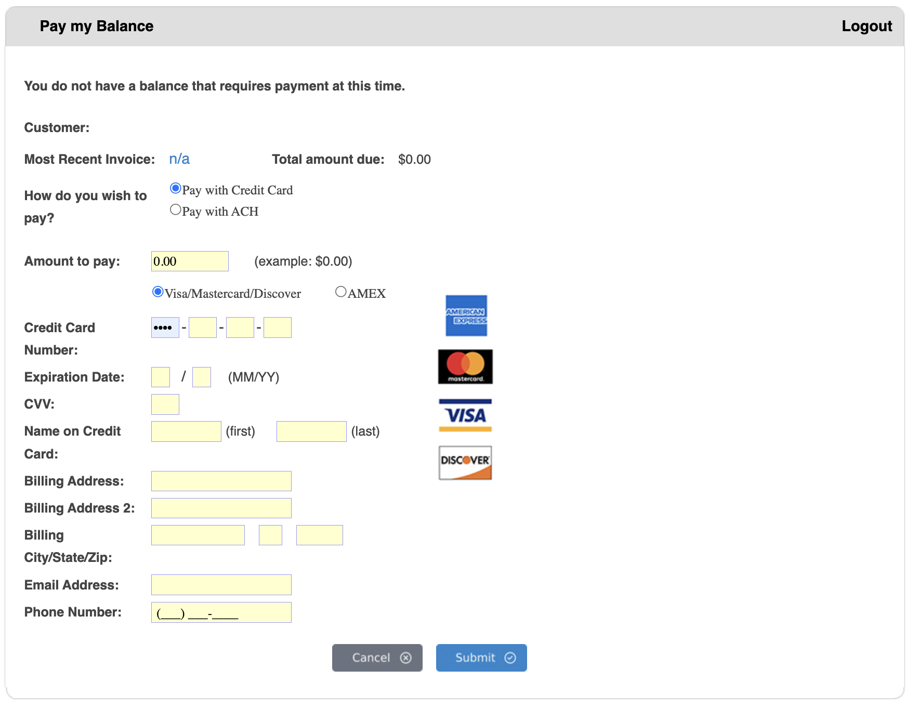Click the CVV input box
918x708 pixels.
(165, 404)
